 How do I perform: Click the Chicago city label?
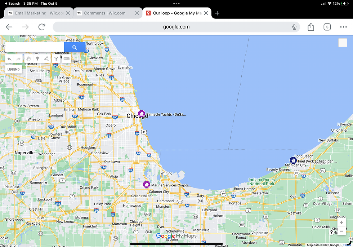click(137, 116)
